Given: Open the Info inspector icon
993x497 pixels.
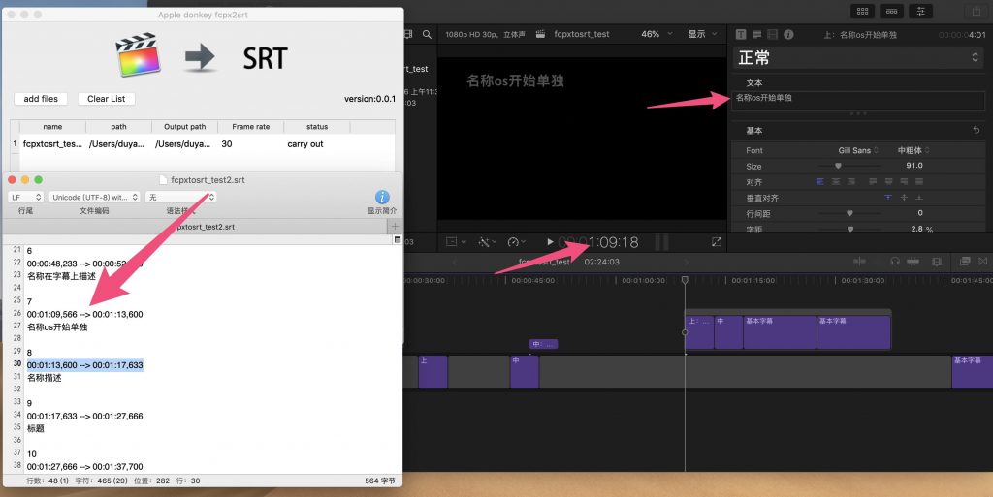Looking at the screenshot, I should pyautogui.click(x=788, y=34).
